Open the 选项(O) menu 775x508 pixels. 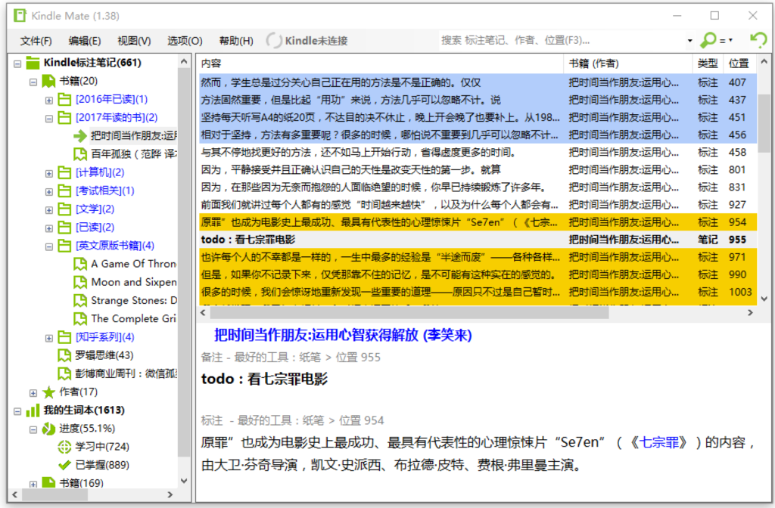pos(185,41)
